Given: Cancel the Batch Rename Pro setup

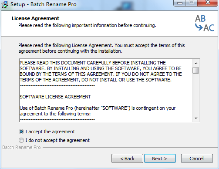Looking at the screenshot, I should pyautogui.click(x=197, y=159).
